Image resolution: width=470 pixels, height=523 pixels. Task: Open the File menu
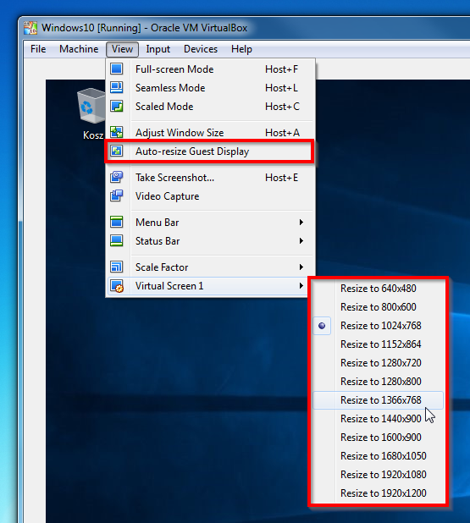(38, 49)
